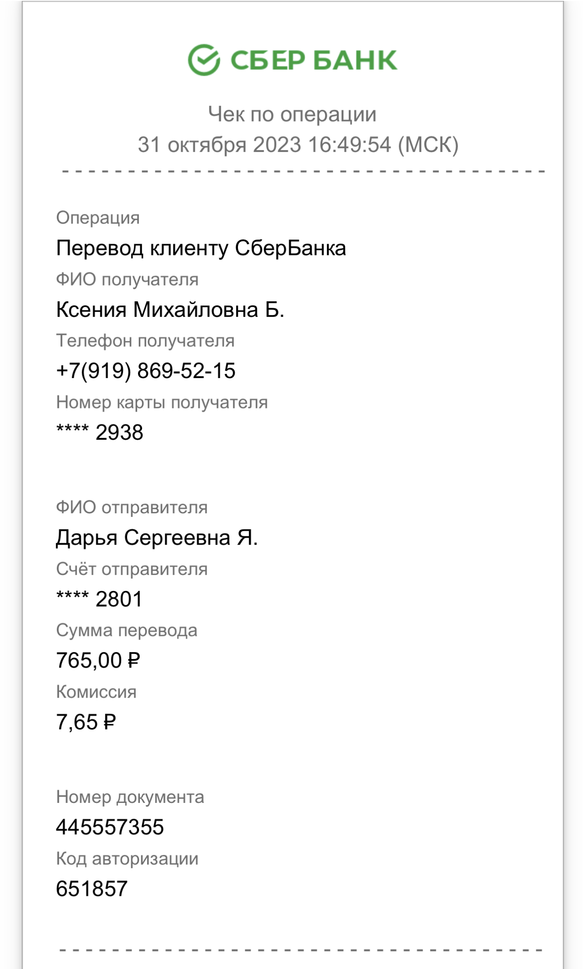
Task: Click the Телефон получателя label
Action: click(x=145, y=341)
